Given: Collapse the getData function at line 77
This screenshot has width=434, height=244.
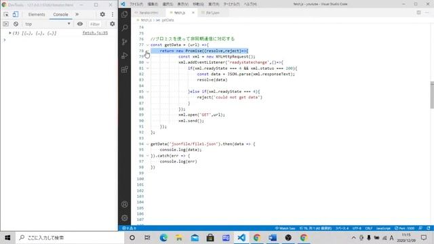Looking at the screenshot, I should click(x=148, y=45).
